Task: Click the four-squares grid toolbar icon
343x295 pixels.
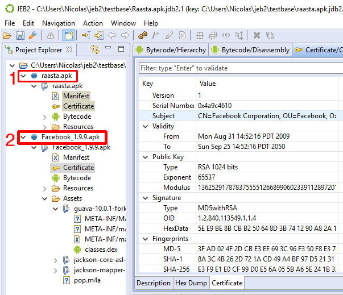Action: point(200,35)
